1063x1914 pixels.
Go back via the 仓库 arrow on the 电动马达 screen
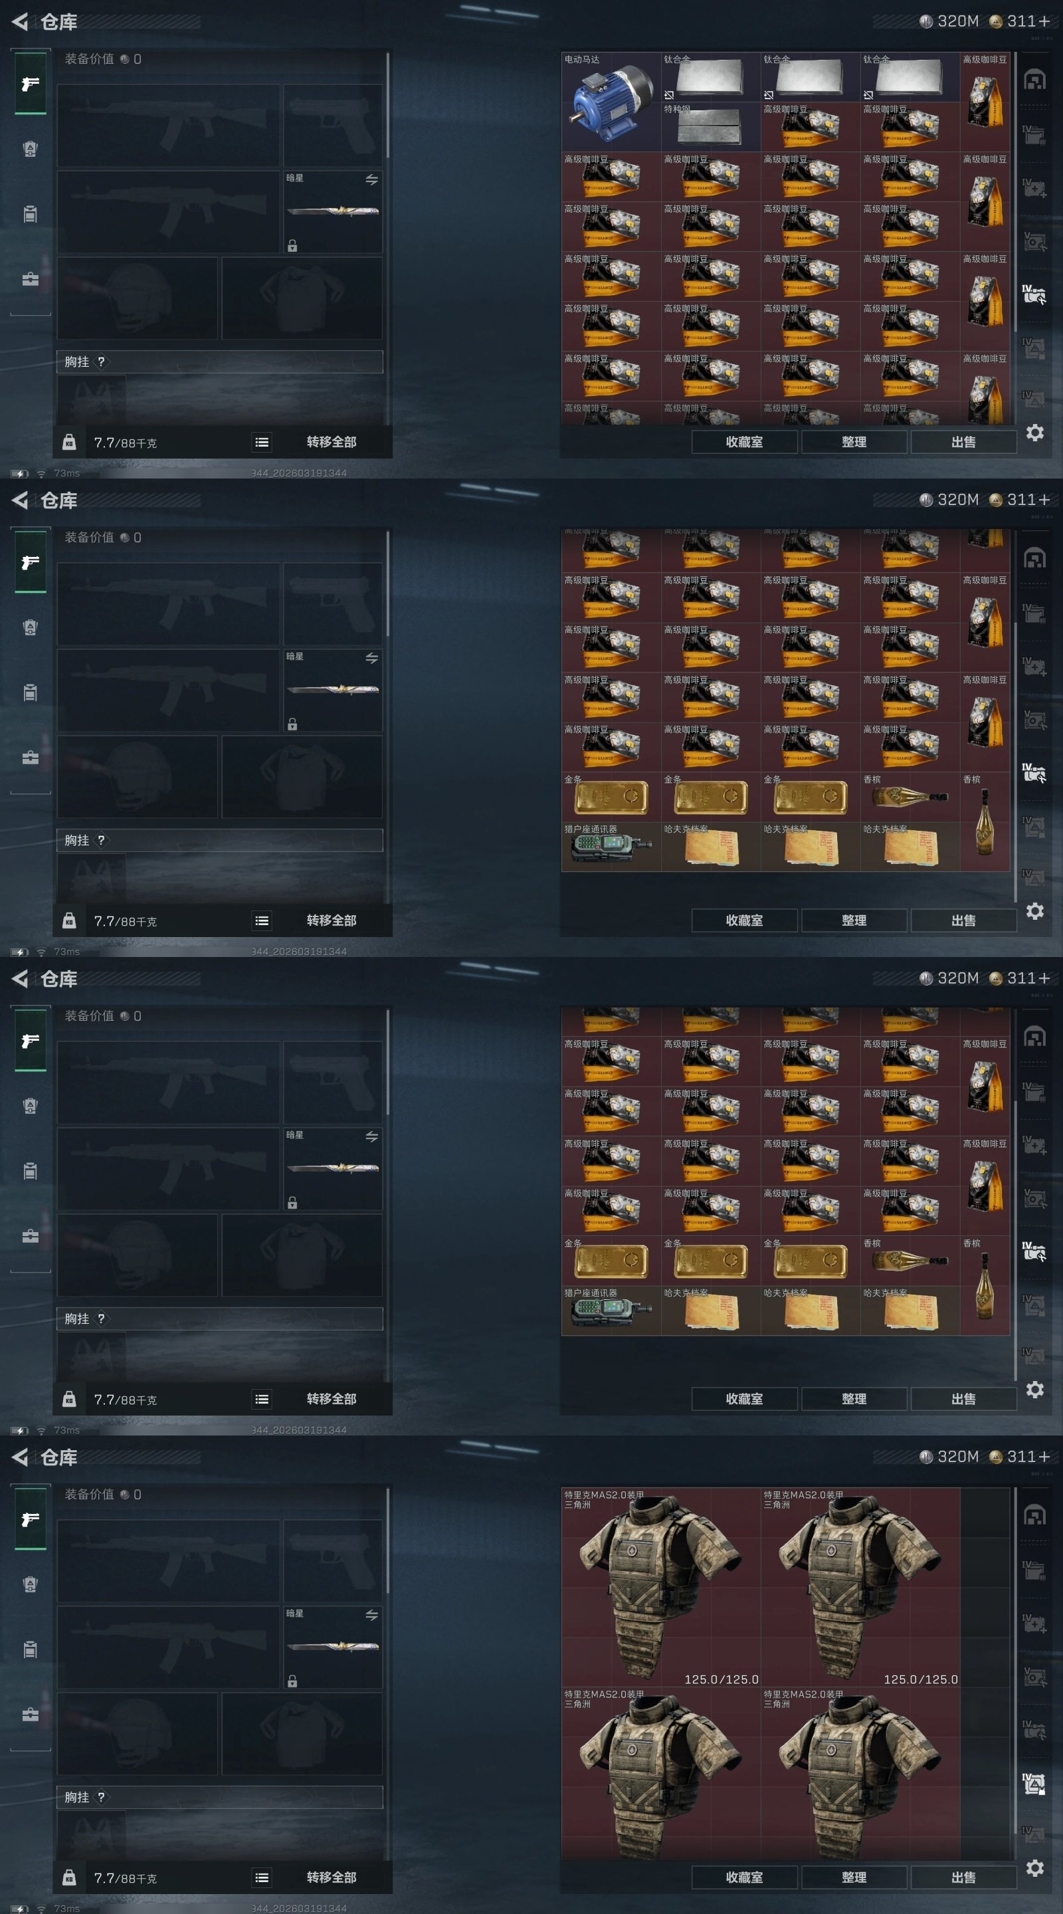(20, 21)
